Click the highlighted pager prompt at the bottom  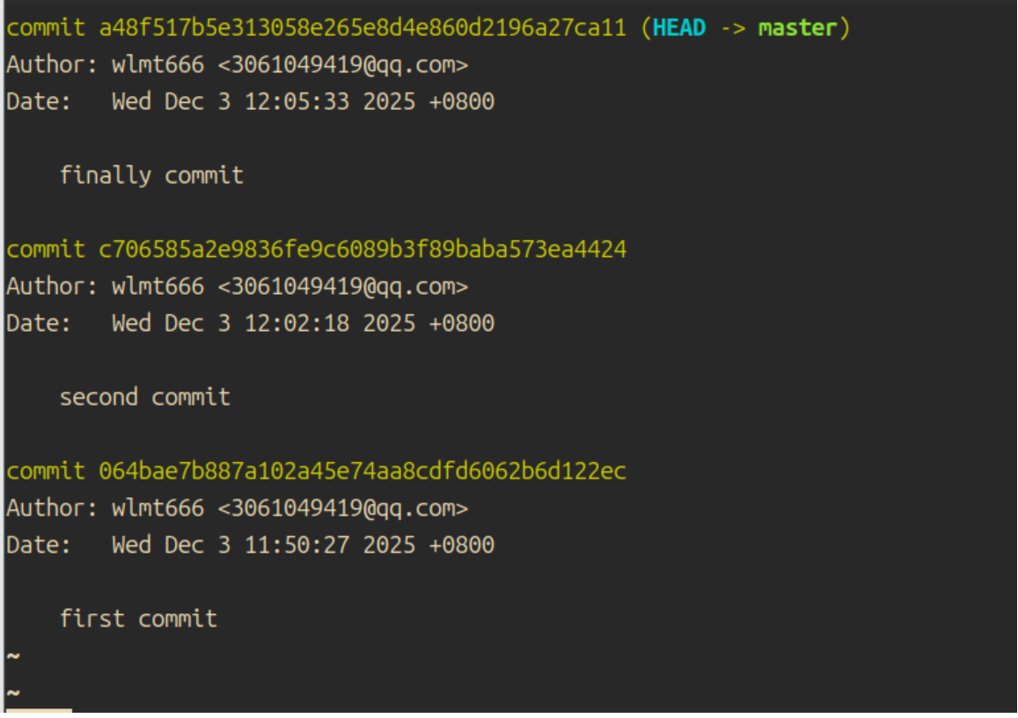point(39,711)
